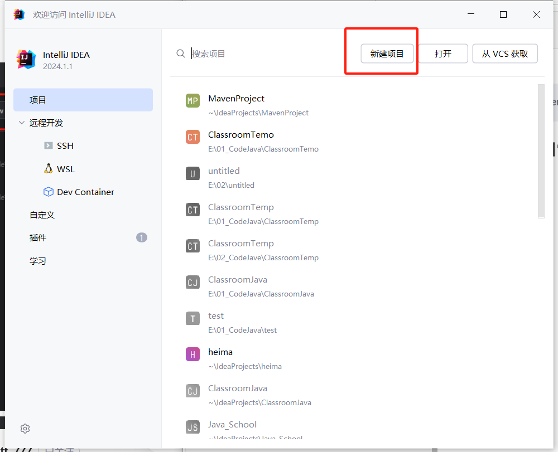Click the JS icon of Java_School
Viewport: 558px width, 452px height.
pyautogui.click(x=193, y=427)
